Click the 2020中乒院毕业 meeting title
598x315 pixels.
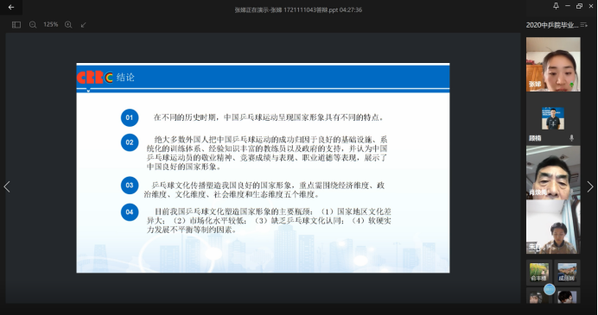552,25
